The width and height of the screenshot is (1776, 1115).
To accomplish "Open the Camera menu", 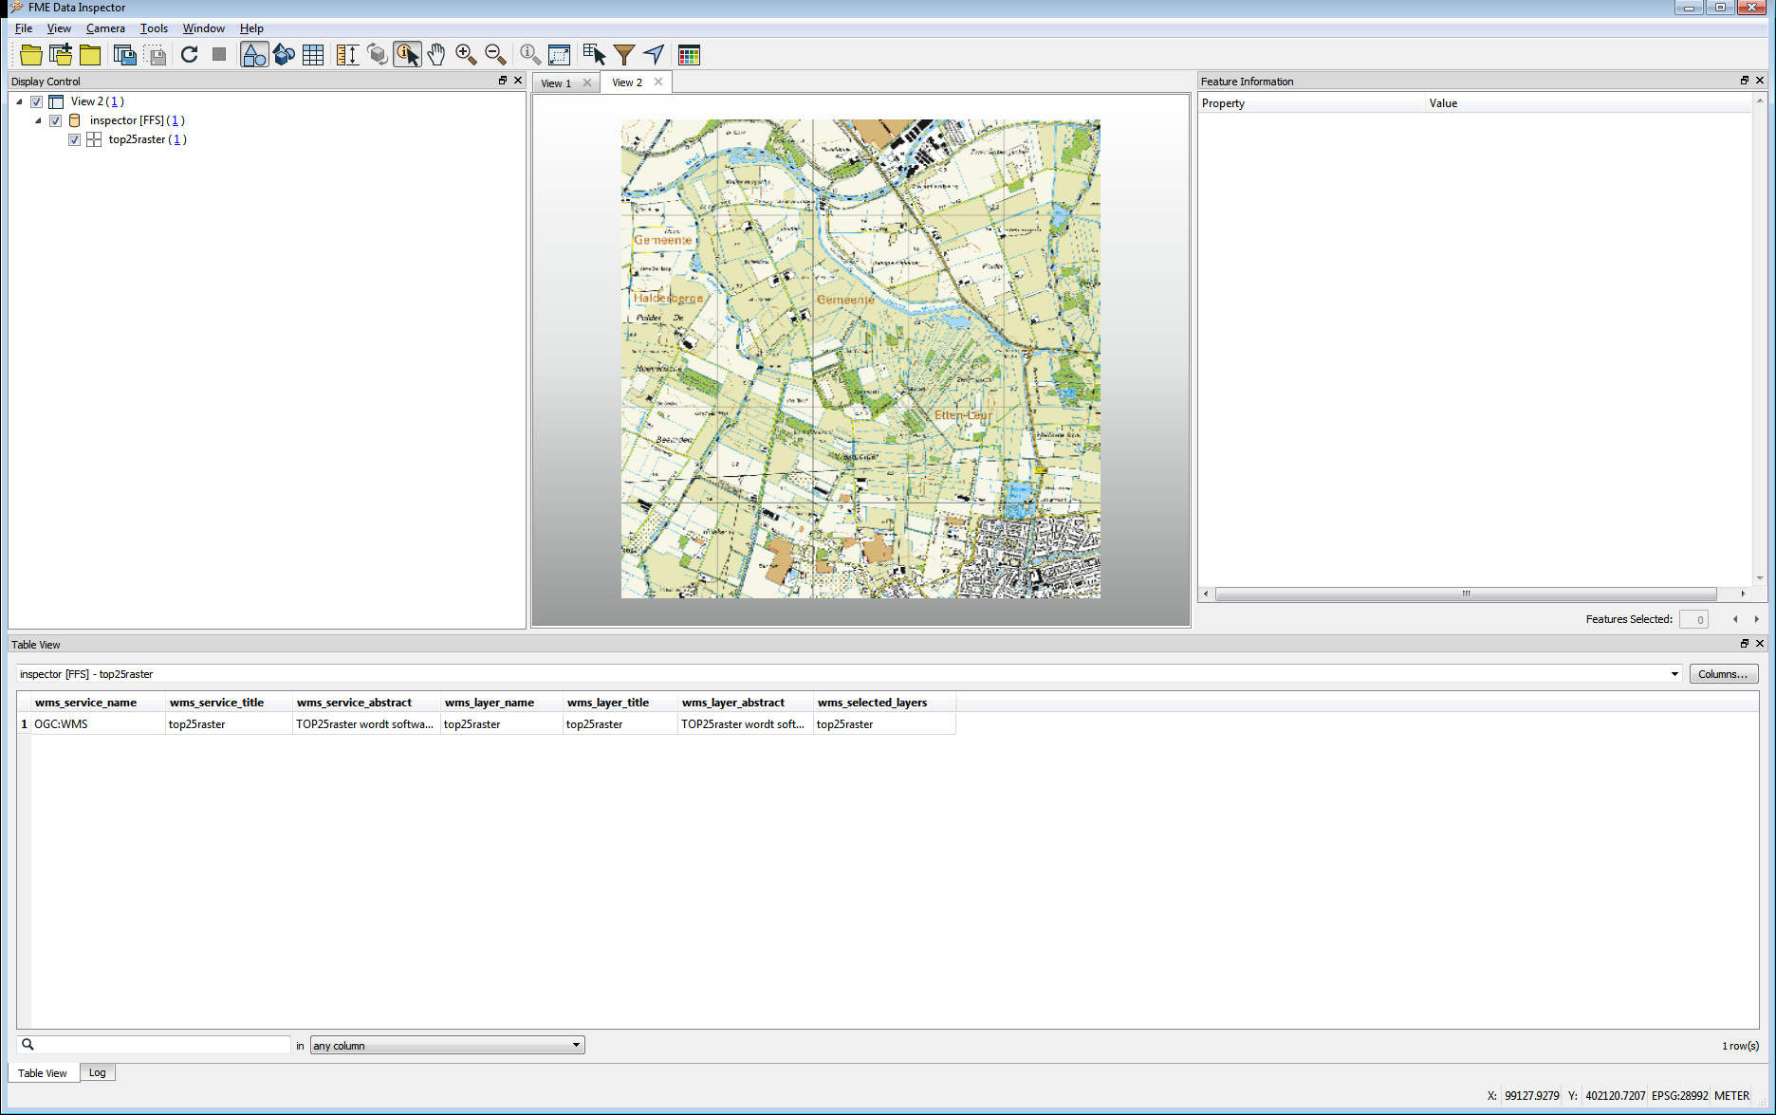I will coord(105,28).
